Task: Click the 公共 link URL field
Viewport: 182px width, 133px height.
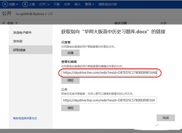Action: point(109,100)
